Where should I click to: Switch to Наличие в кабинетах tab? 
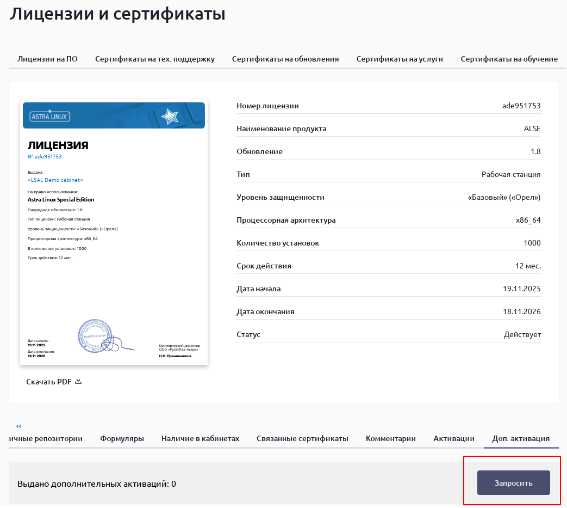coord(201,438)
